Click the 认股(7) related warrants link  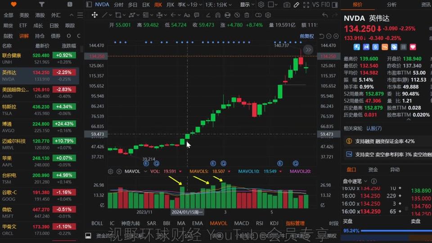[x=374, y=128]
